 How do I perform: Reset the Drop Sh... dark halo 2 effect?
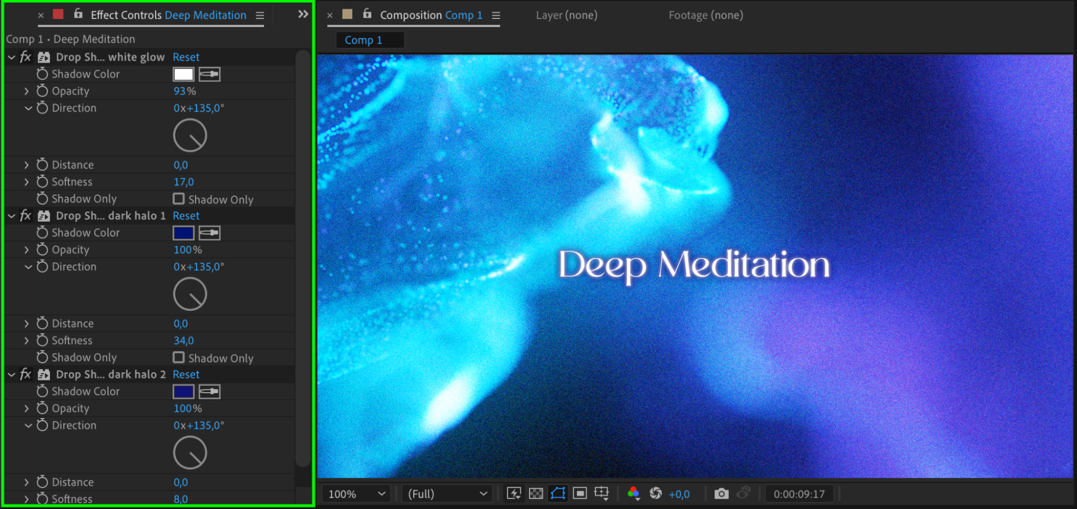point(186,374)
